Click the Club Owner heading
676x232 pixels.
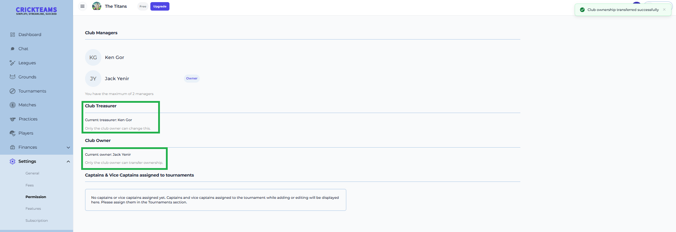(98, 141)
